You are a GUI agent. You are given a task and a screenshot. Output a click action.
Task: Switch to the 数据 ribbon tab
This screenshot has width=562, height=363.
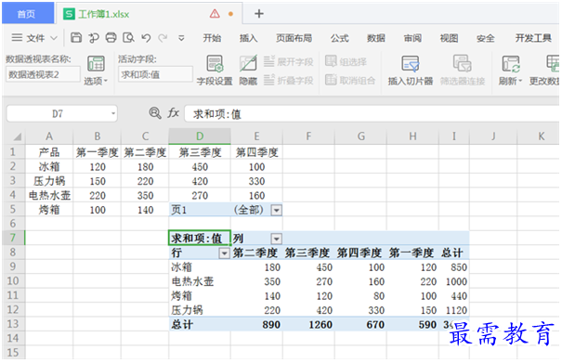tap(376, 38)
